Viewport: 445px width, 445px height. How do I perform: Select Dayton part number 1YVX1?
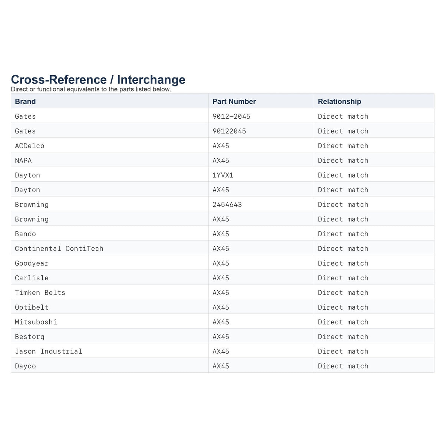[261, 175]
